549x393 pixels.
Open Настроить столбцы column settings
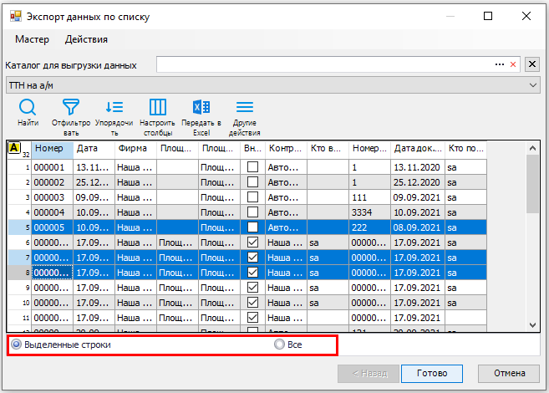tap(157, 107)
